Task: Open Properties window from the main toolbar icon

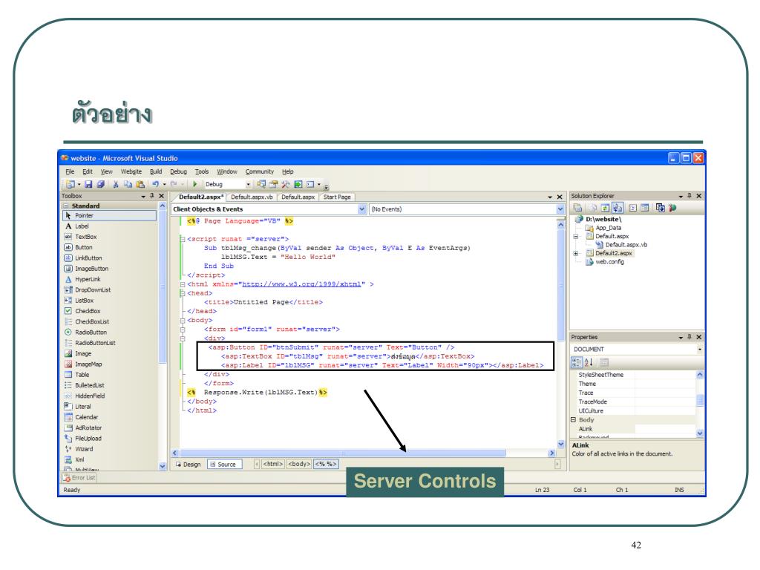Action: tap(273, 184)
